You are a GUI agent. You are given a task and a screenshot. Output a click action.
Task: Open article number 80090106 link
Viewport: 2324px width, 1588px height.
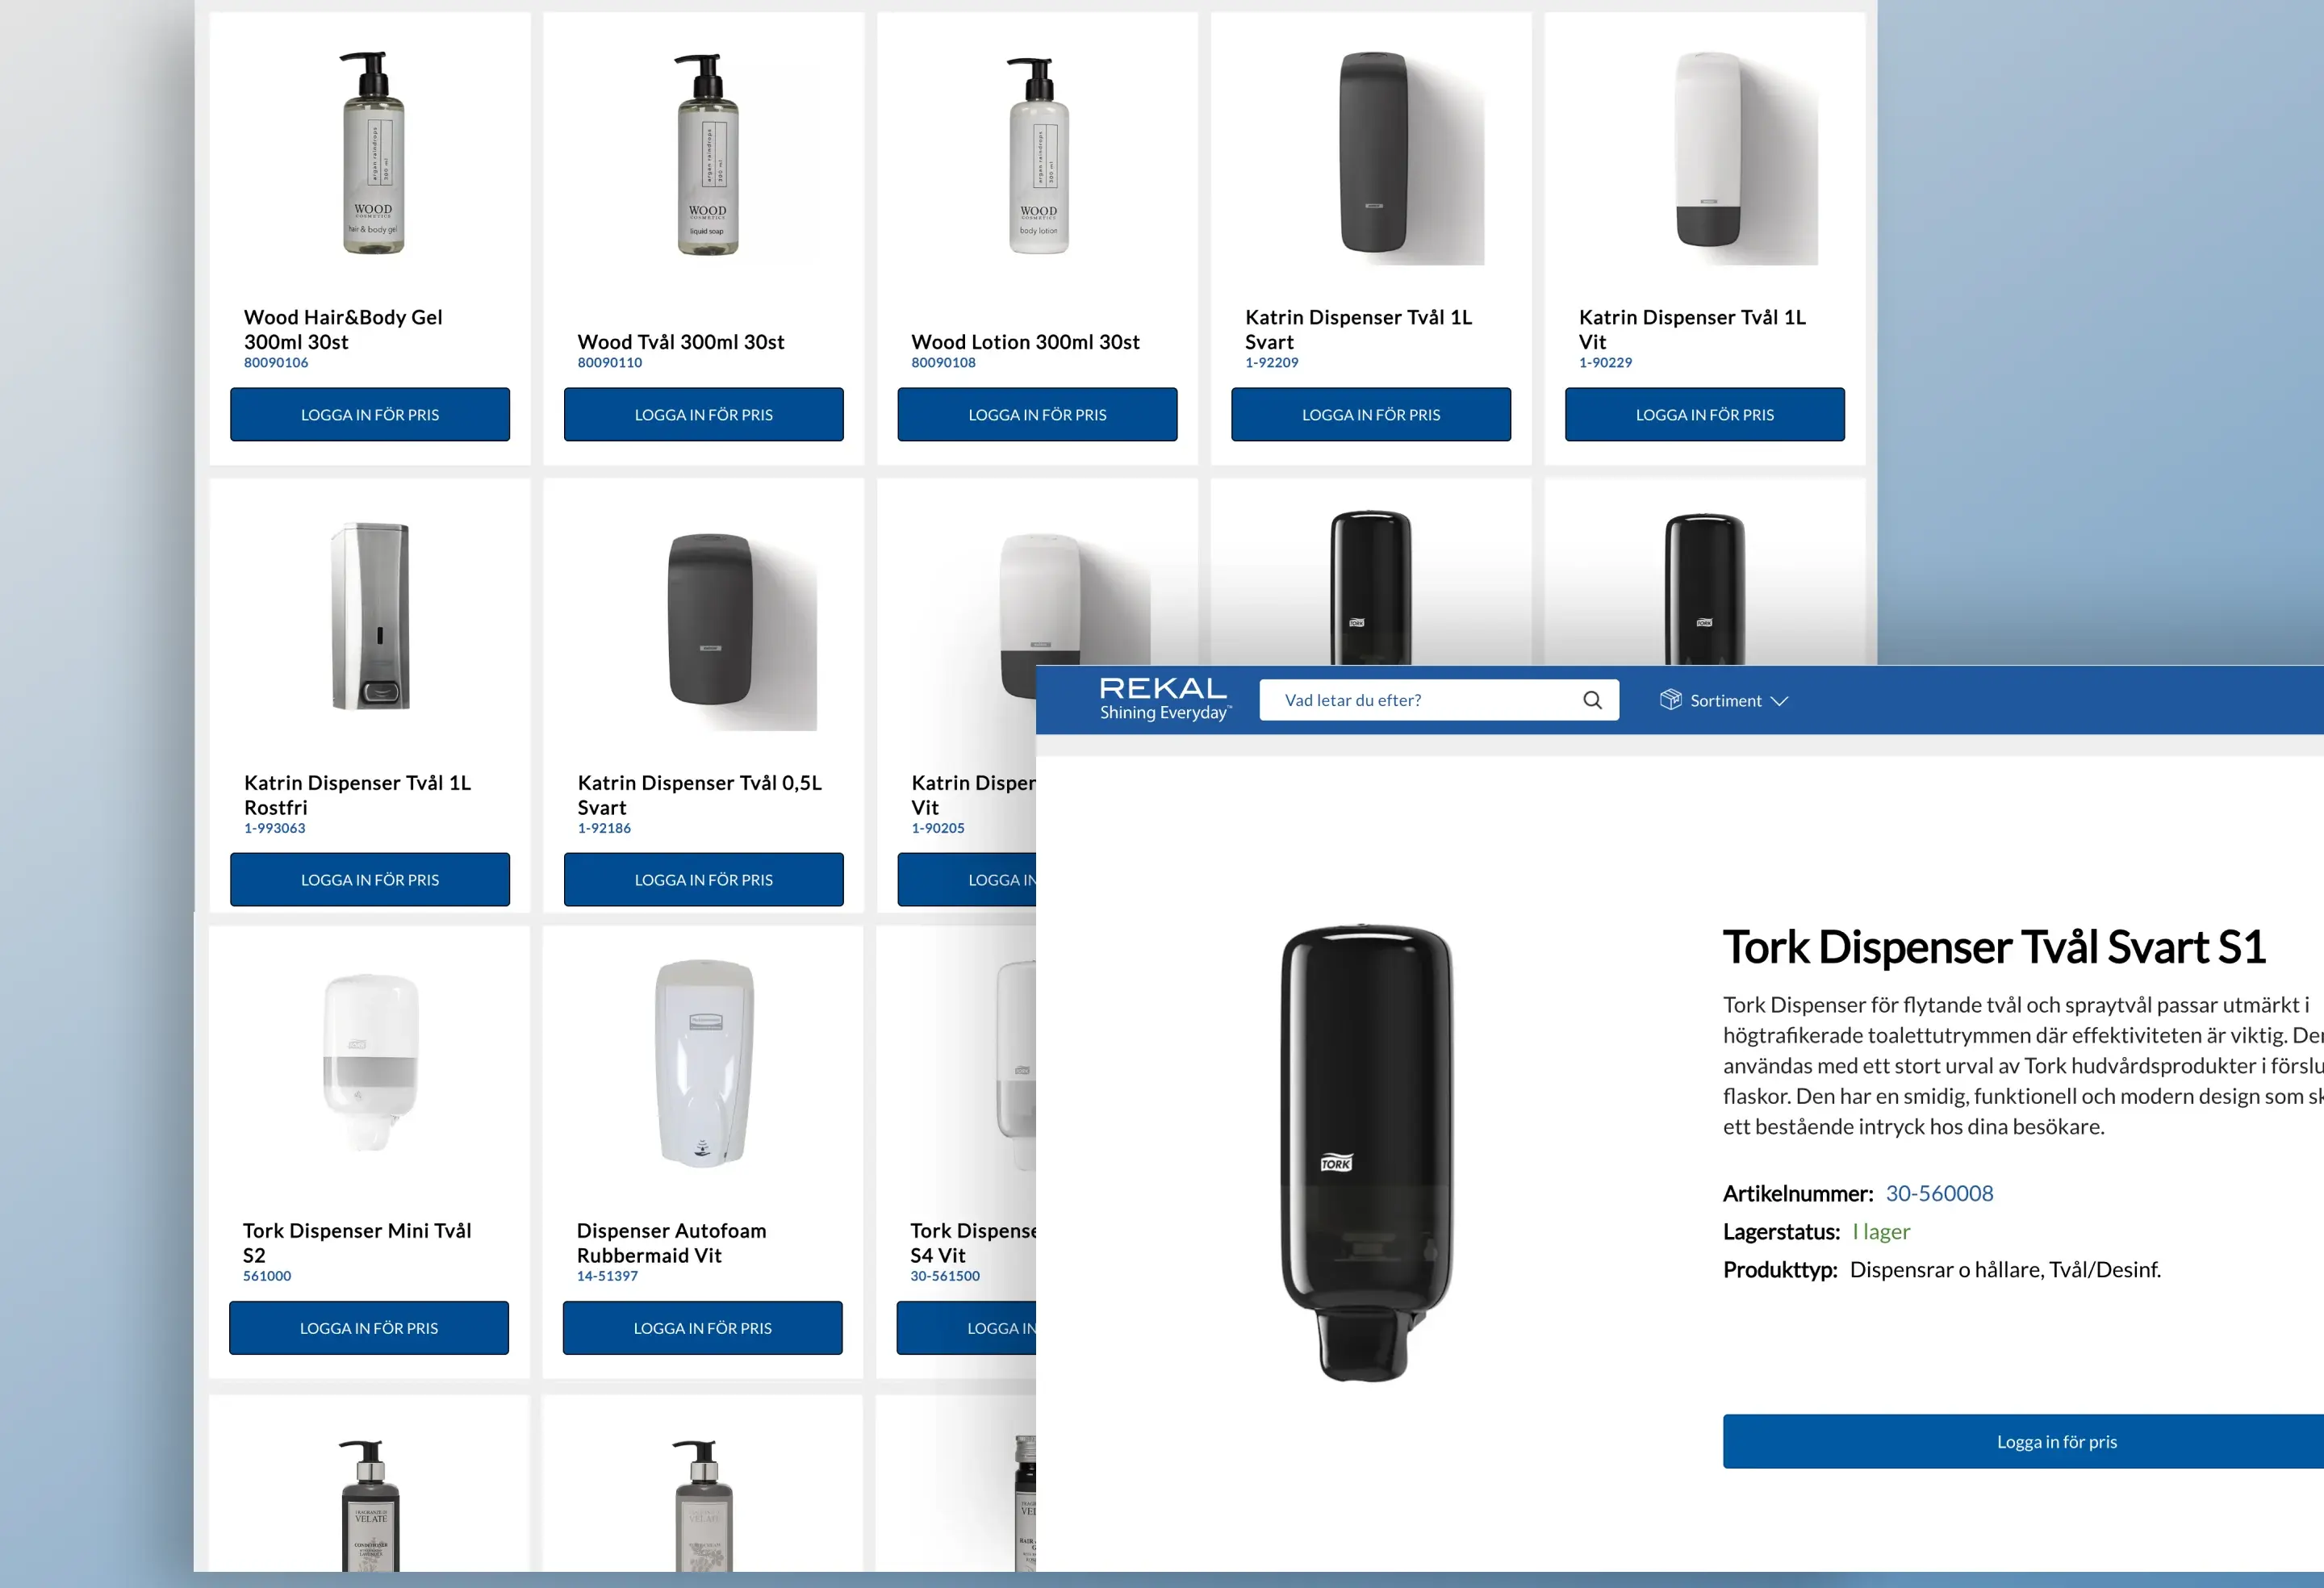276,362
